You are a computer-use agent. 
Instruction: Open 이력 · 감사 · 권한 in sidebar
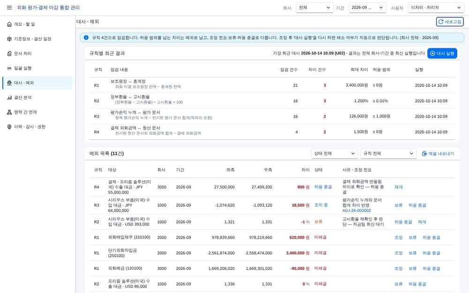[38, 127]
